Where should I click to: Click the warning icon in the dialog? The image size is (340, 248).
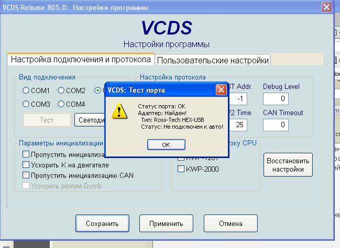coord(120,111)
